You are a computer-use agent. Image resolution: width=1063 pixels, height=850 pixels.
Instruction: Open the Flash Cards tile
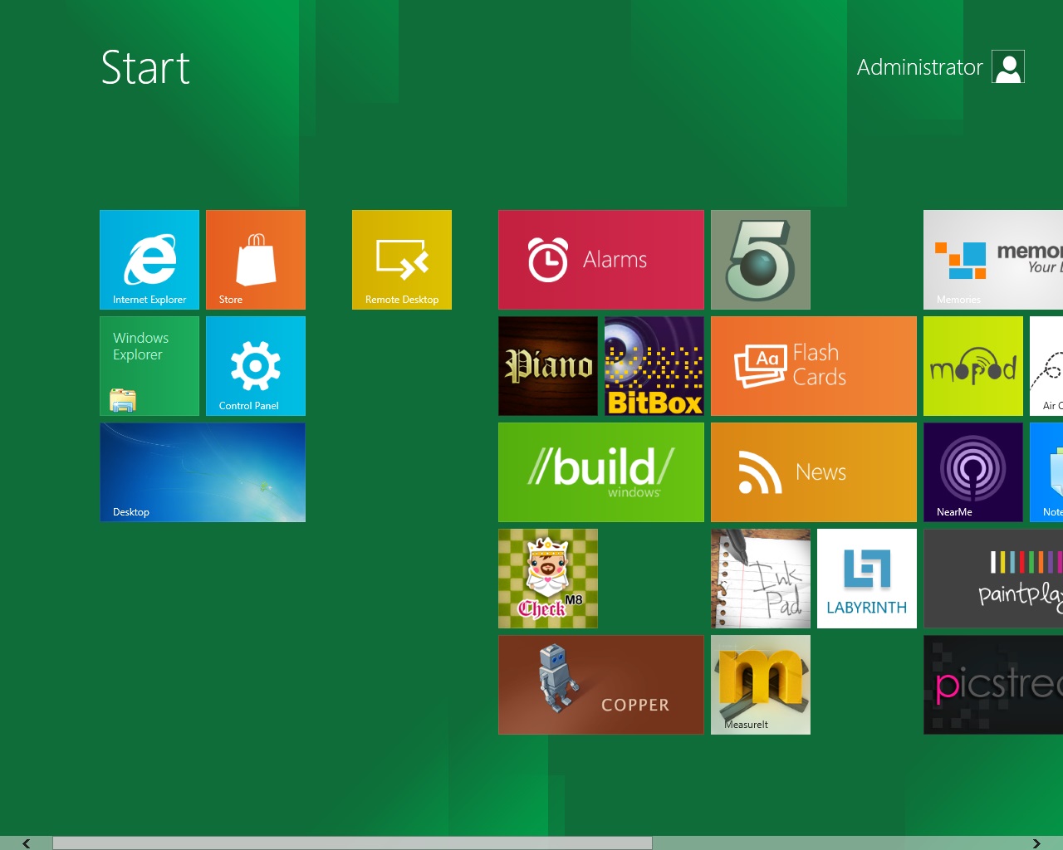click(x=814, y=366)
